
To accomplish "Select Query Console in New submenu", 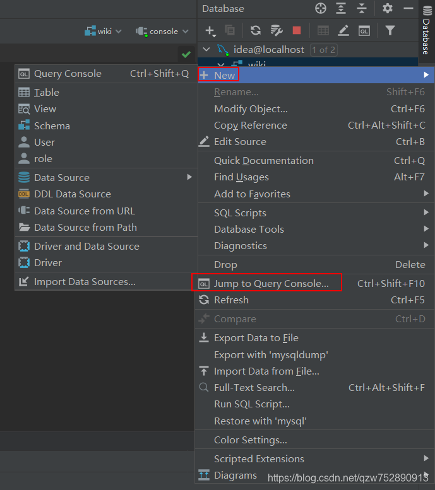I will (107, 74).
